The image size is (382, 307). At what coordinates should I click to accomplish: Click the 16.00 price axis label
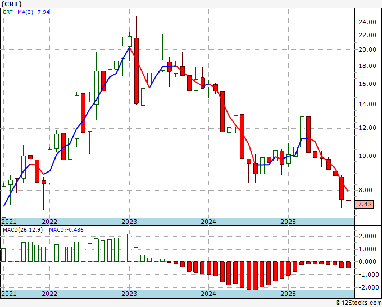click(367, 84)
